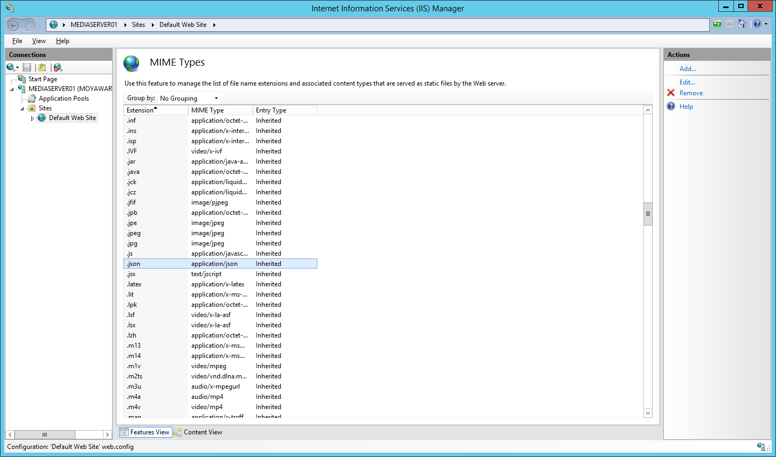
Task: Click the Home house icon in the toolbar
Action: click(x=742, y=24)
